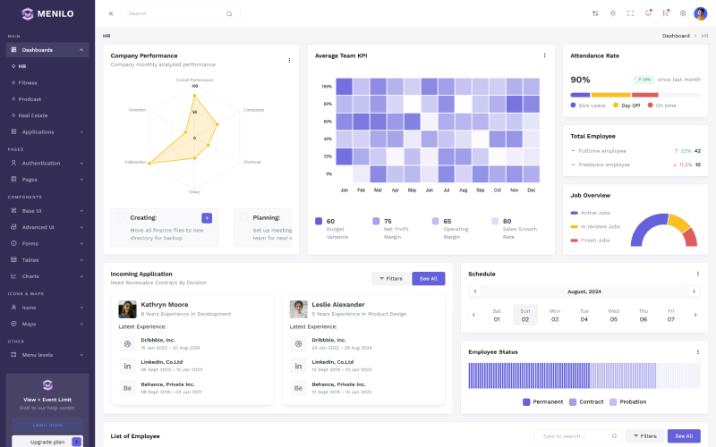This screenshot has height=447, width=716.
Task: Check the Planning task checkbox
Action: click(x=243, y=217)
